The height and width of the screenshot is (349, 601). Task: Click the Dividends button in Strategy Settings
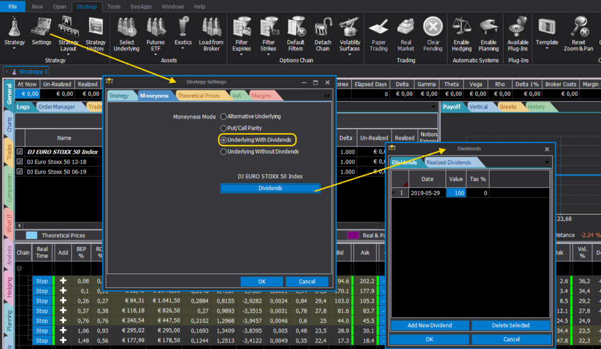click(x=270, y=188)
